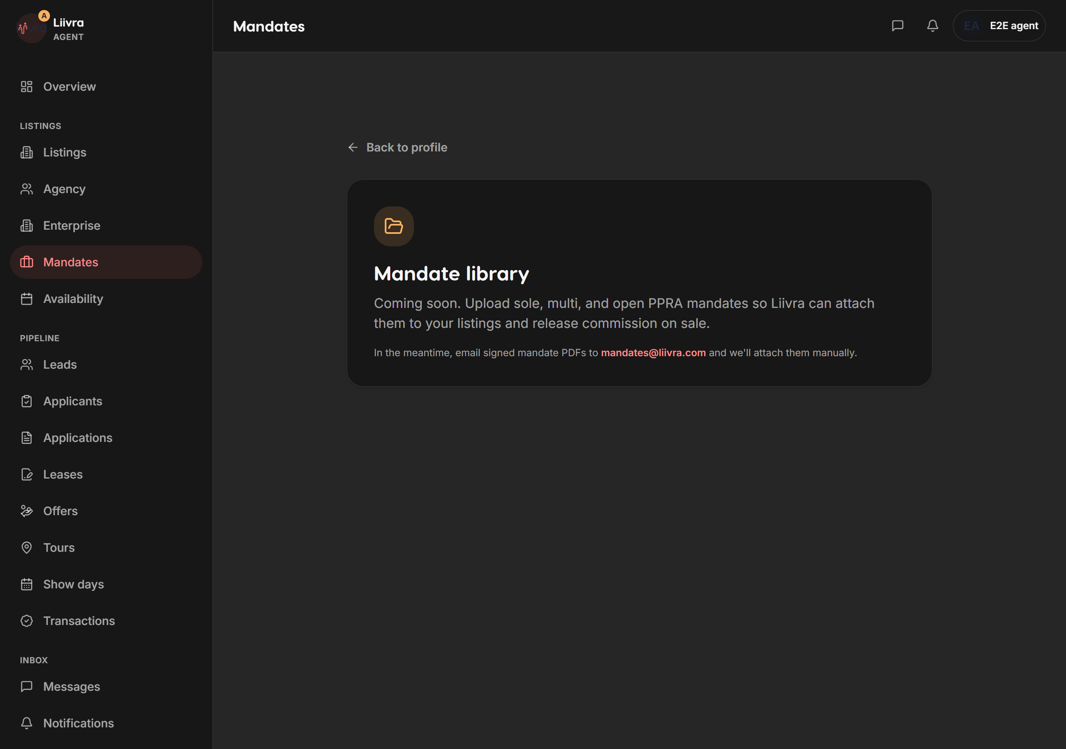The height and width of the screenshot is (749, 1066).
Task: Open Applications in the sidebar
Action: (106, 439)
